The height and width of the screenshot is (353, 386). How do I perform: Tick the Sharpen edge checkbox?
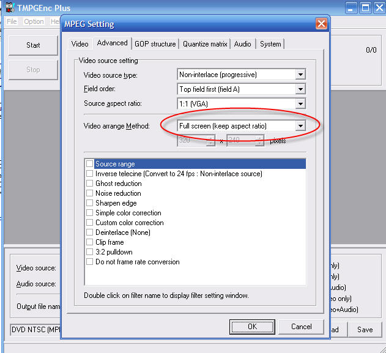[x=89, y=203]
